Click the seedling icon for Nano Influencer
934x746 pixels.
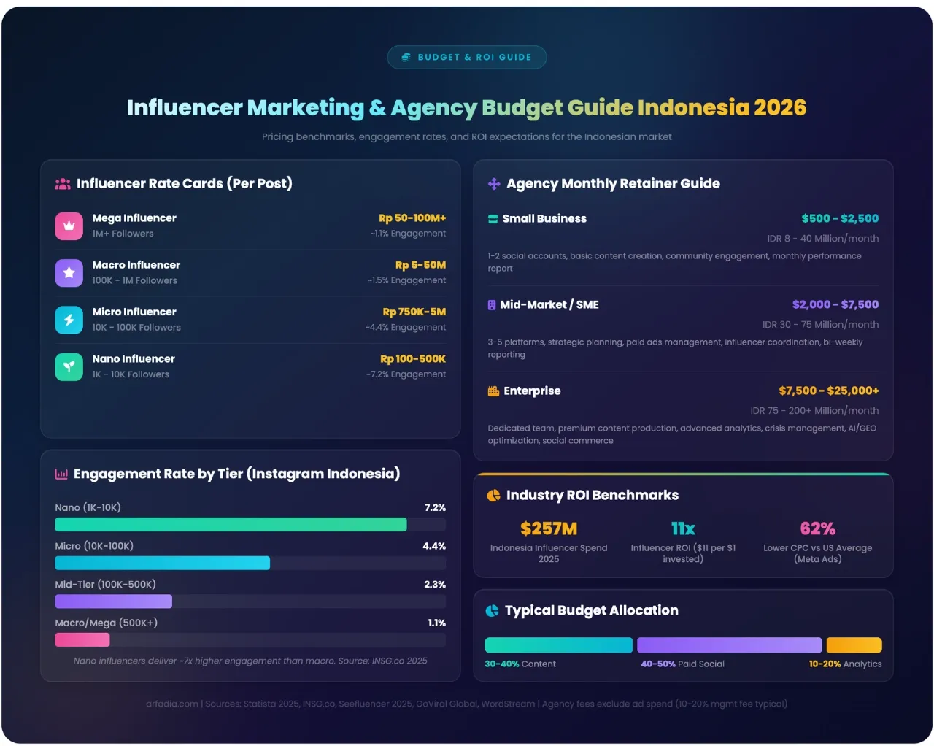click(69, 367)
